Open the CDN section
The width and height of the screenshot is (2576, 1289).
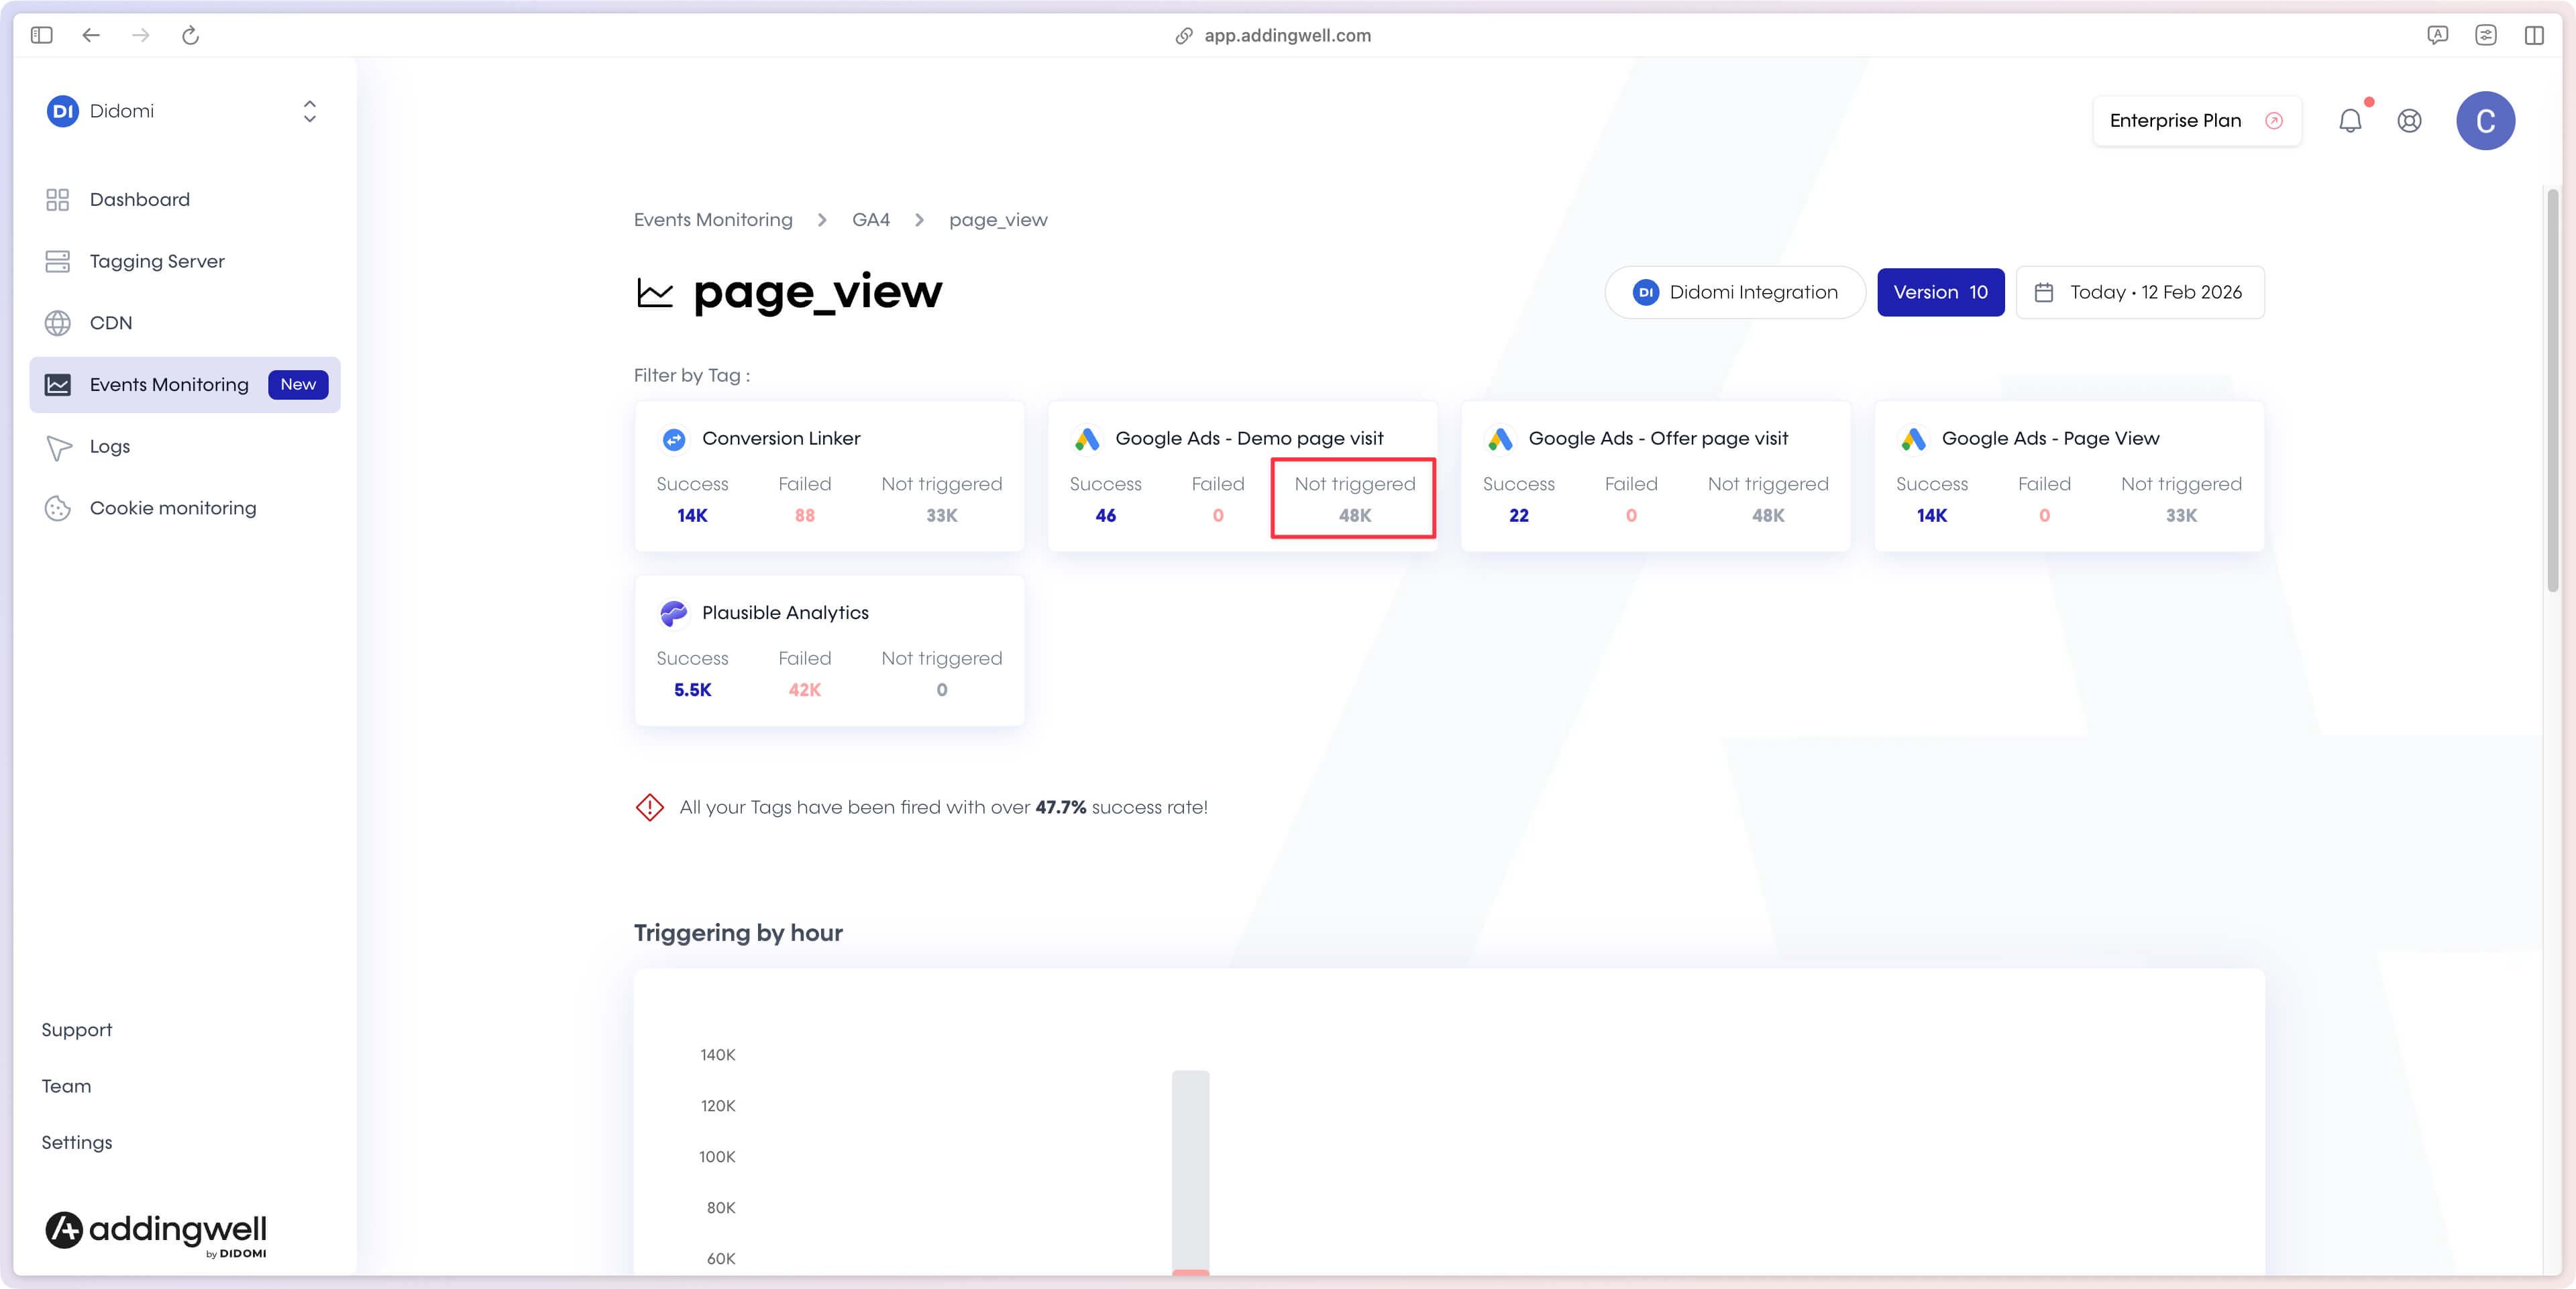click(110, 322)
